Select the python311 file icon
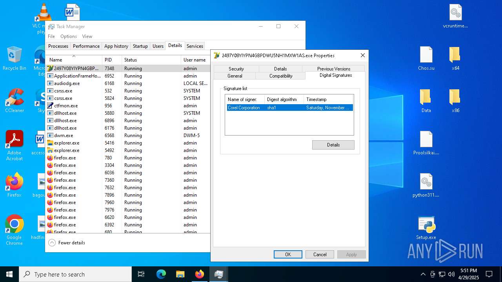The image size is (502, 282). coord(426,186)
